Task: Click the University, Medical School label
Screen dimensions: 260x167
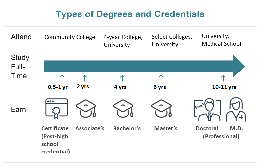Action: pos(221,40)
